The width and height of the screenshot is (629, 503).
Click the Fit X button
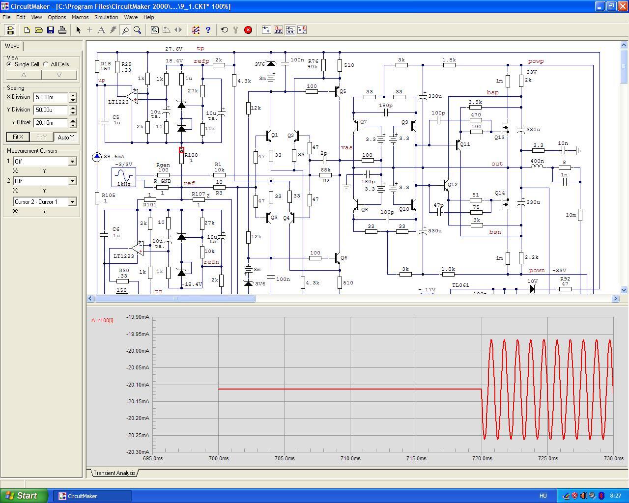pyautogui.click(x=18, y=137)
